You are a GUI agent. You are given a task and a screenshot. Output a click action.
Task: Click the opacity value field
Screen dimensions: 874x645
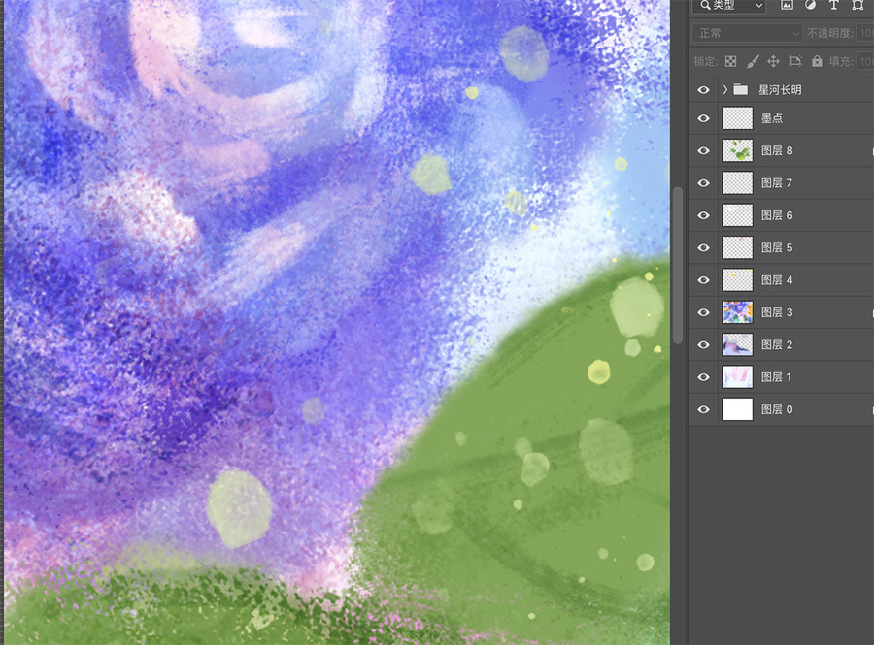865,33
